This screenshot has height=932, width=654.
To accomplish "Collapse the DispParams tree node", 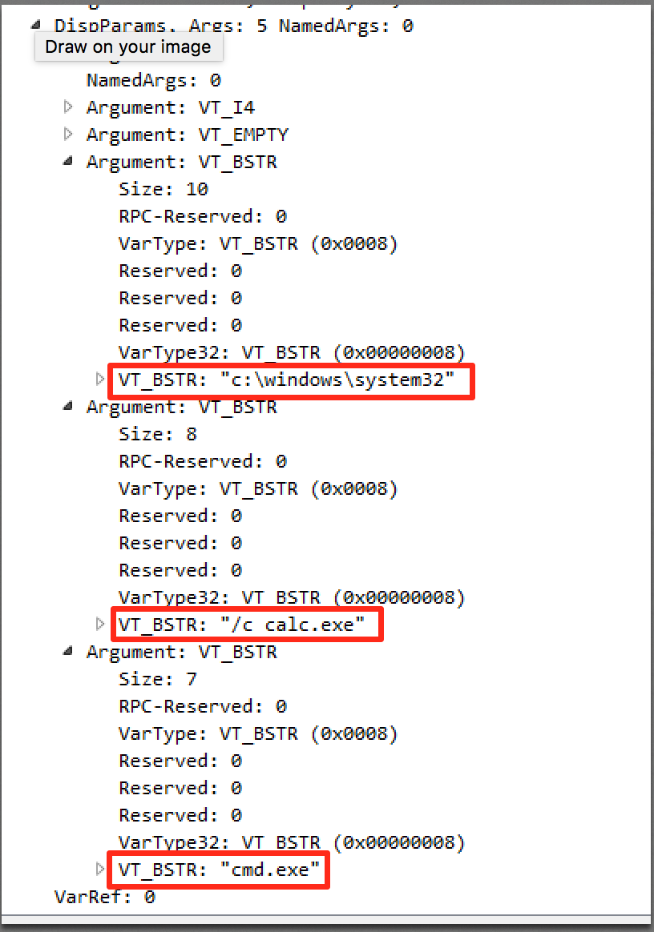I will 36,25.
